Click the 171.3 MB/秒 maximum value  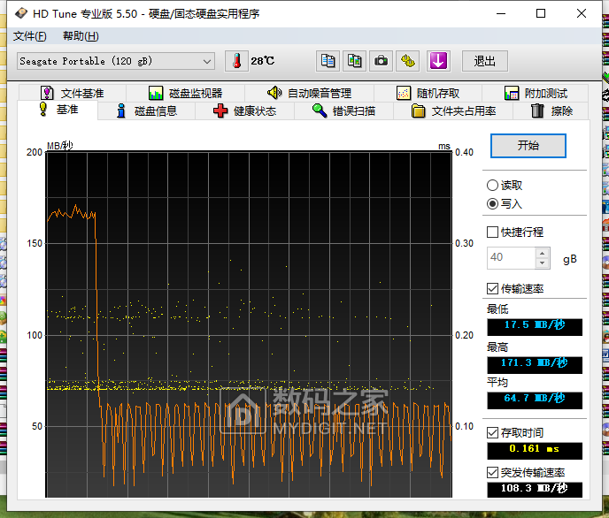click(535, 364)
